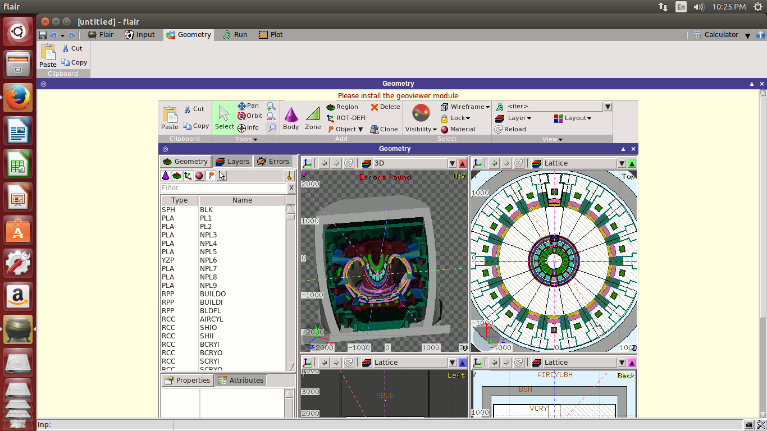Toggle the blue triangle in Left viewport

463,363
